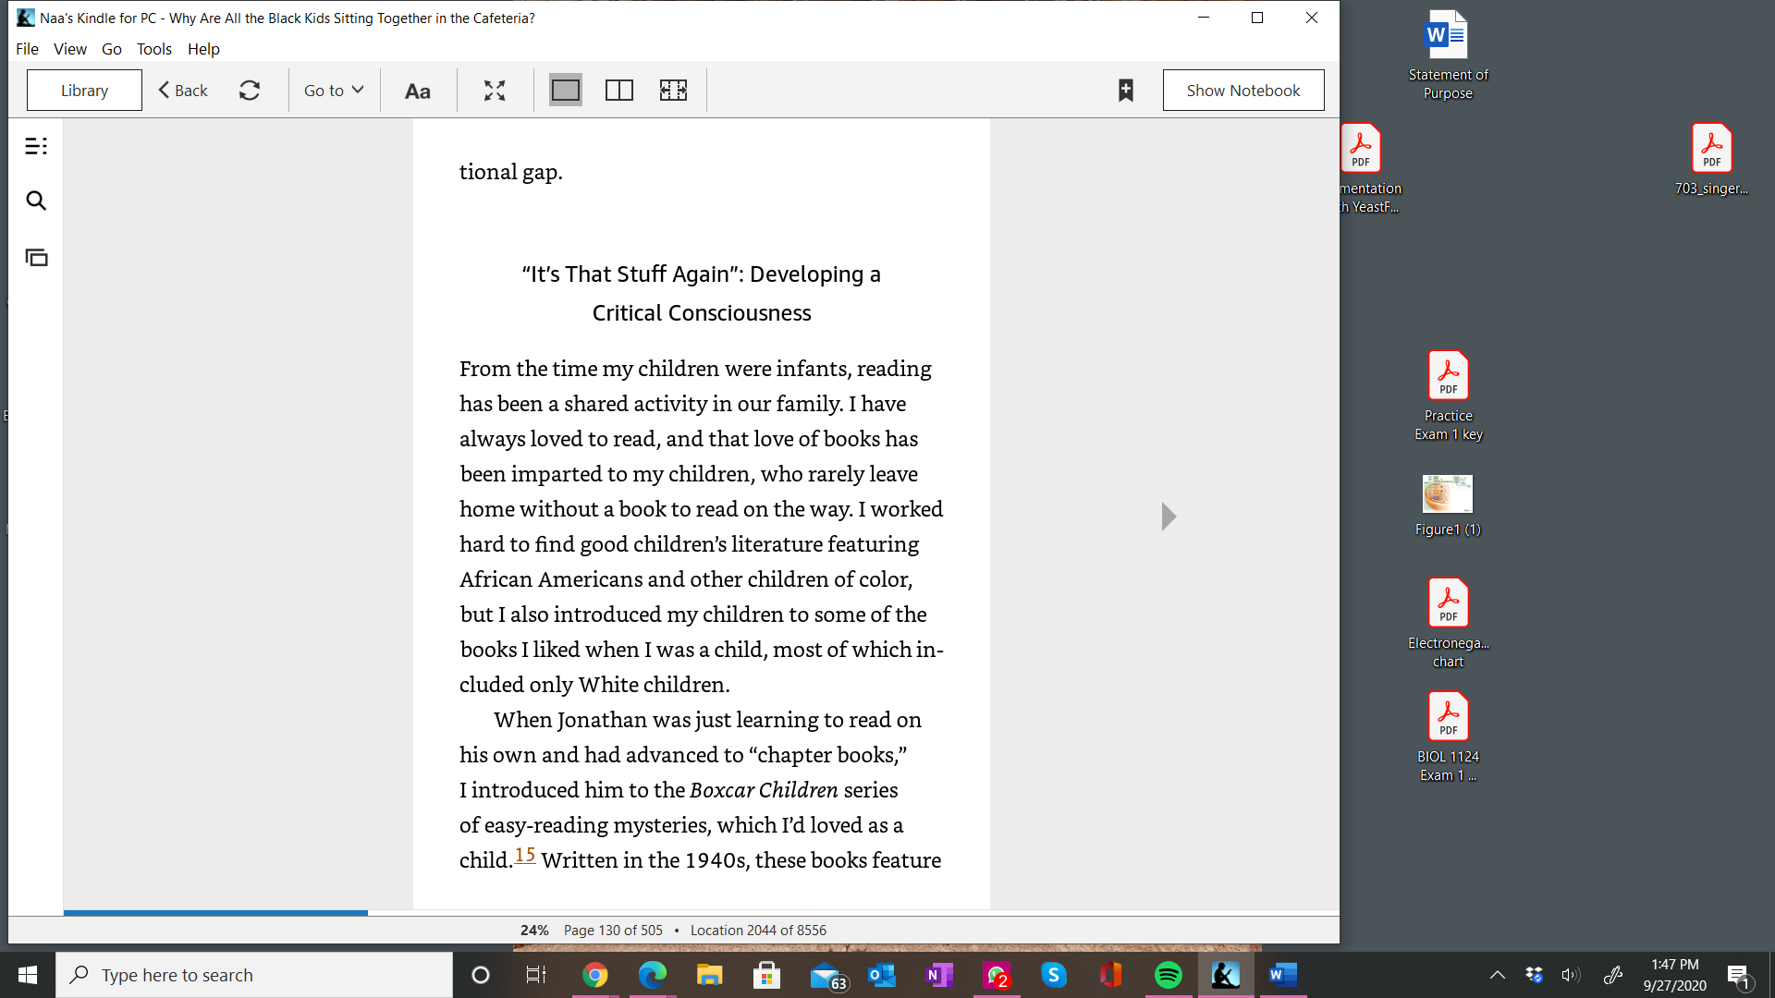
Task: Sync the book with the refresh icon
Action: [x=250, y=91]
